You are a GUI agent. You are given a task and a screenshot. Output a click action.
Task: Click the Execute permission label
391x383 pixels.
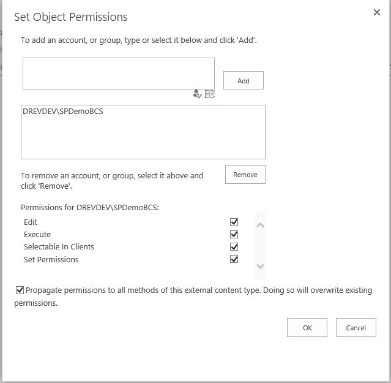(37, 235)
